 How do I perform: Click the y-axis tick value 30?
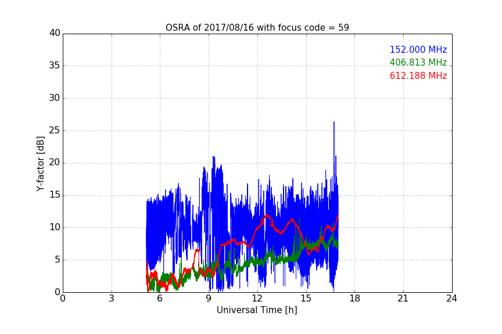pos(55,98)
